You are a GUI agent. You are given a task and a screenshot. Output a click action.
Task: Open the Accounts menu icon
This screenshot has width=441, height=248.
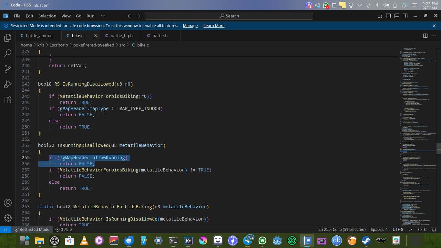point(8,203)
